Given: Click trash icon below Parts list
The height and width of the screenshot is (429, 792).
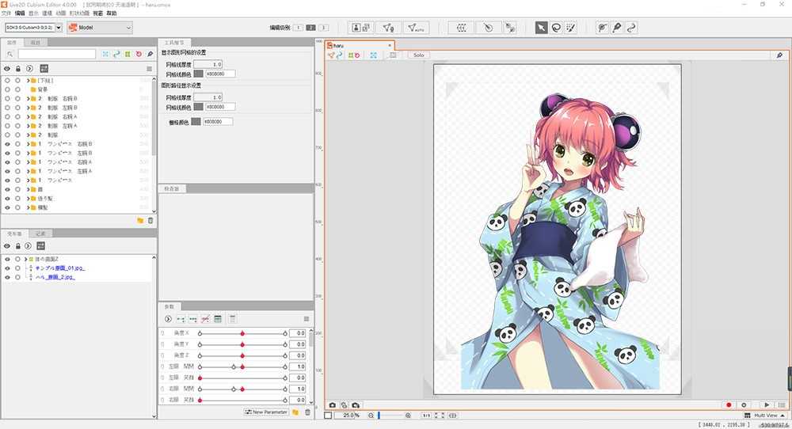Looking at the screenshot, I should click(150, 221).
